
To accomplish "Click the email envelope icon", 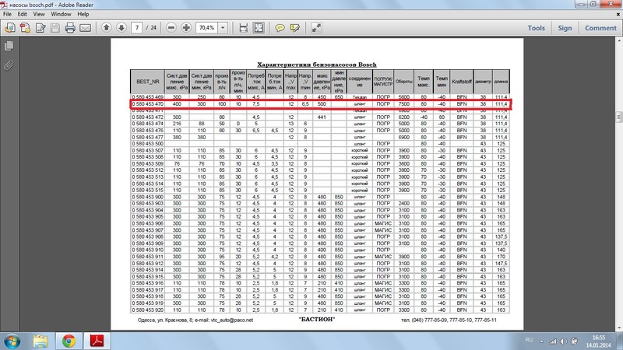I will (86, 28).
